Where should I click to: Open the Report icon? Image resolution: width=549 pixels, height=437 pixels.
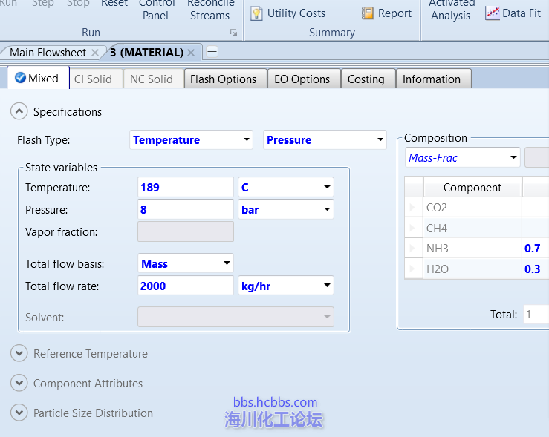click(x=386, y=13)
